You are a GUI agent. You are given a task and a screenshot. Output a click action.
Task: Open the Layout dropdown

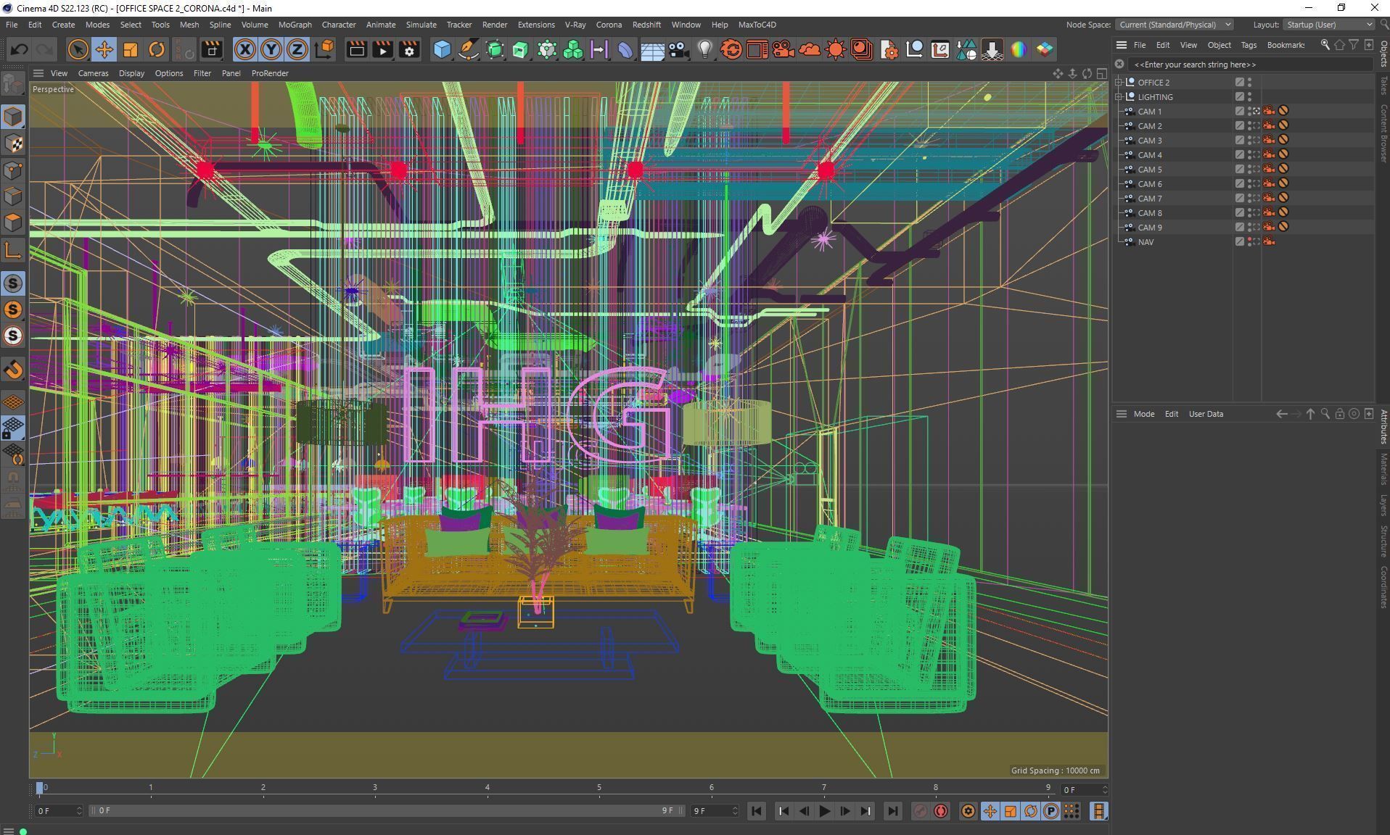(1328, 25)
